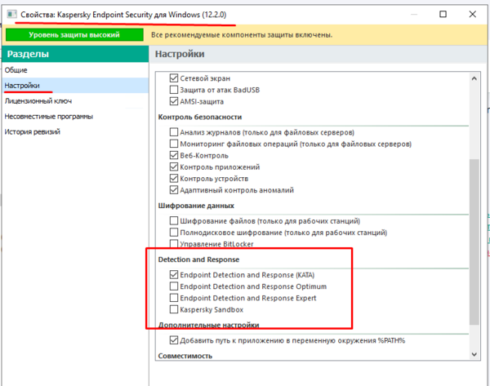Click the scroll down arrow of settings list

474,354
